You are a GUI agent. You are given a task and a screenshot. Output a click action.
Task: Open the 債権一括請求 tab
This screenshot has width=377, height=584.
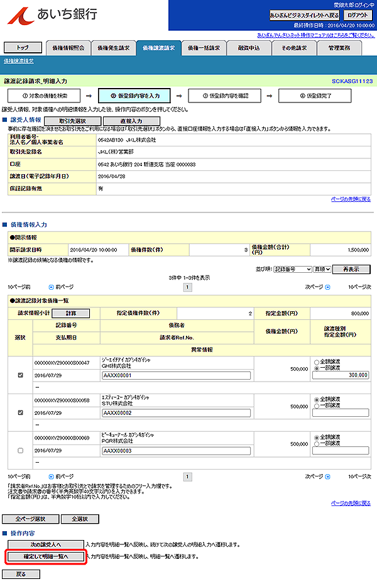[x=204, y=48]
